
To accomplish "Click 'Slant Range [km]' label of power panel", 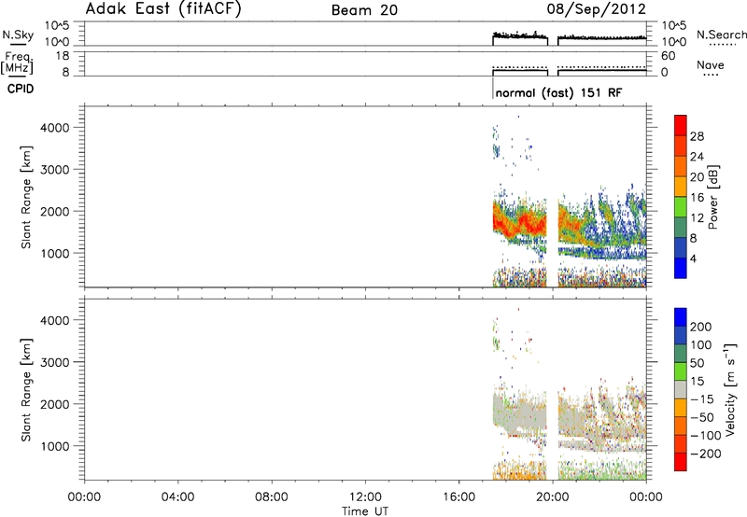I will [x=26, y=197].
